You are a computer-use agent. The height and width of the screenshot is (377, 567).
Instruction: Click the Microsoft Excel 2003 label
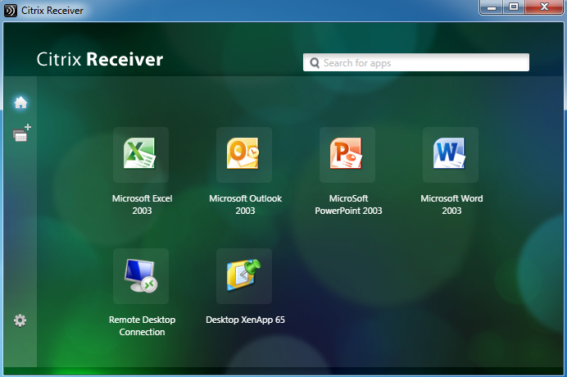point(142,204)
